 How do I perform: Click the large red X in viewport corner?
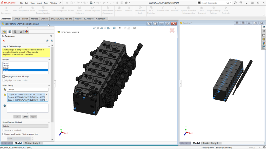172,30
